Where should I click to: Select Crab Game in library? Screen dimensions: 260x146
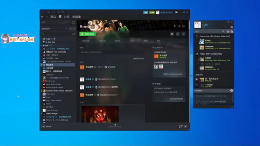(51, 94)
